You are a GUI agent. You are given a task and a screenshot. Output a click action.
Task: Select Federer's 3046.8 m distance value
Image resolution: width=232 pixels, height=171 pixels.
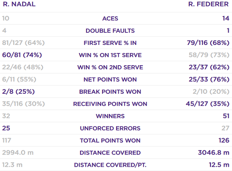(213, 153)
